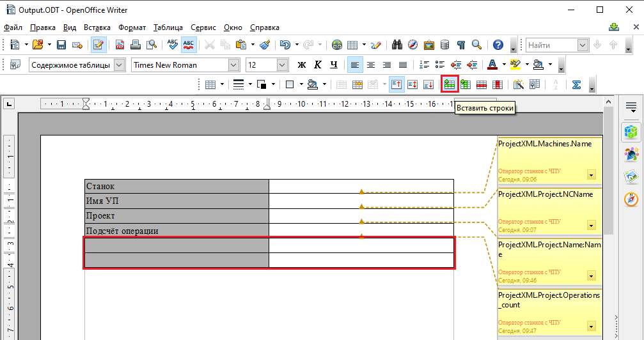Expand the font size dropdown
644x340 pixels.
pyautogui.click(x=282, y=65)
